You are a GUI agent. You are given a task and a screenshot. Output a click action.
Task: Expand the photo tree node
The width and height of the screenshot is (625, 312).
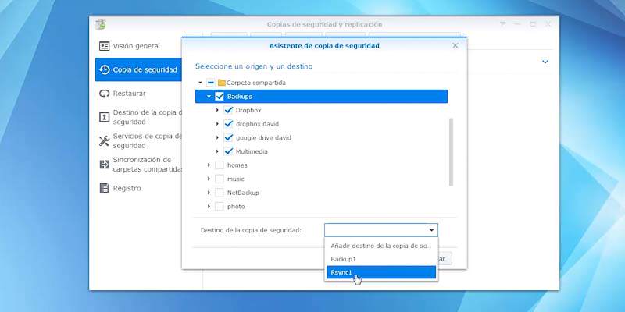pos(209,207)
